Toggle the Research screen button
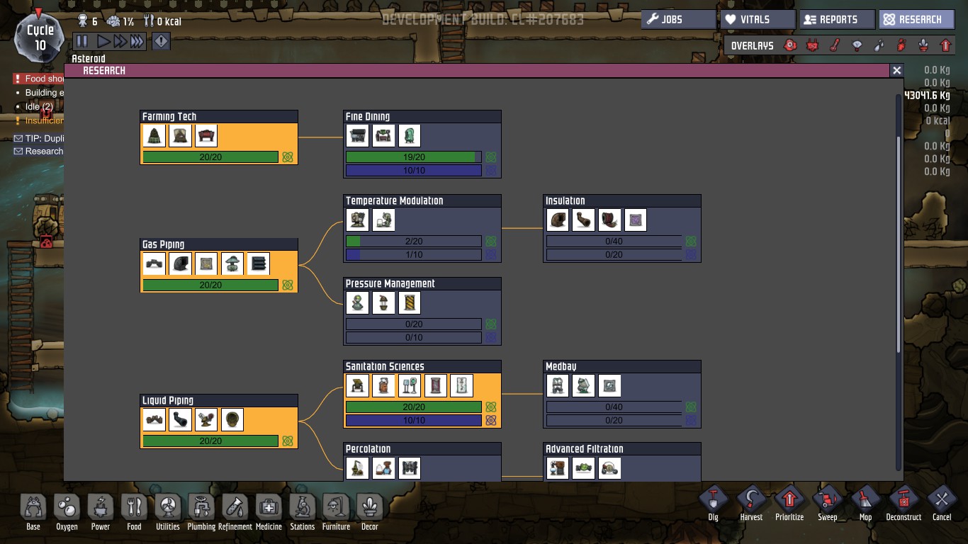Image resolution: width=968 pixels, height=544 pixels. [916, 20]
